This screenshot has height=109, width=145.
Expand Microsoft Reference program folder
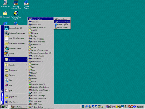click(41, 42)
